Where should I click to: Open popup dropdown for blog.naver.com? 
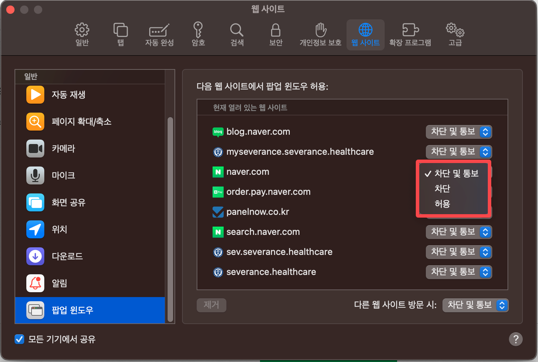point(459,132)
